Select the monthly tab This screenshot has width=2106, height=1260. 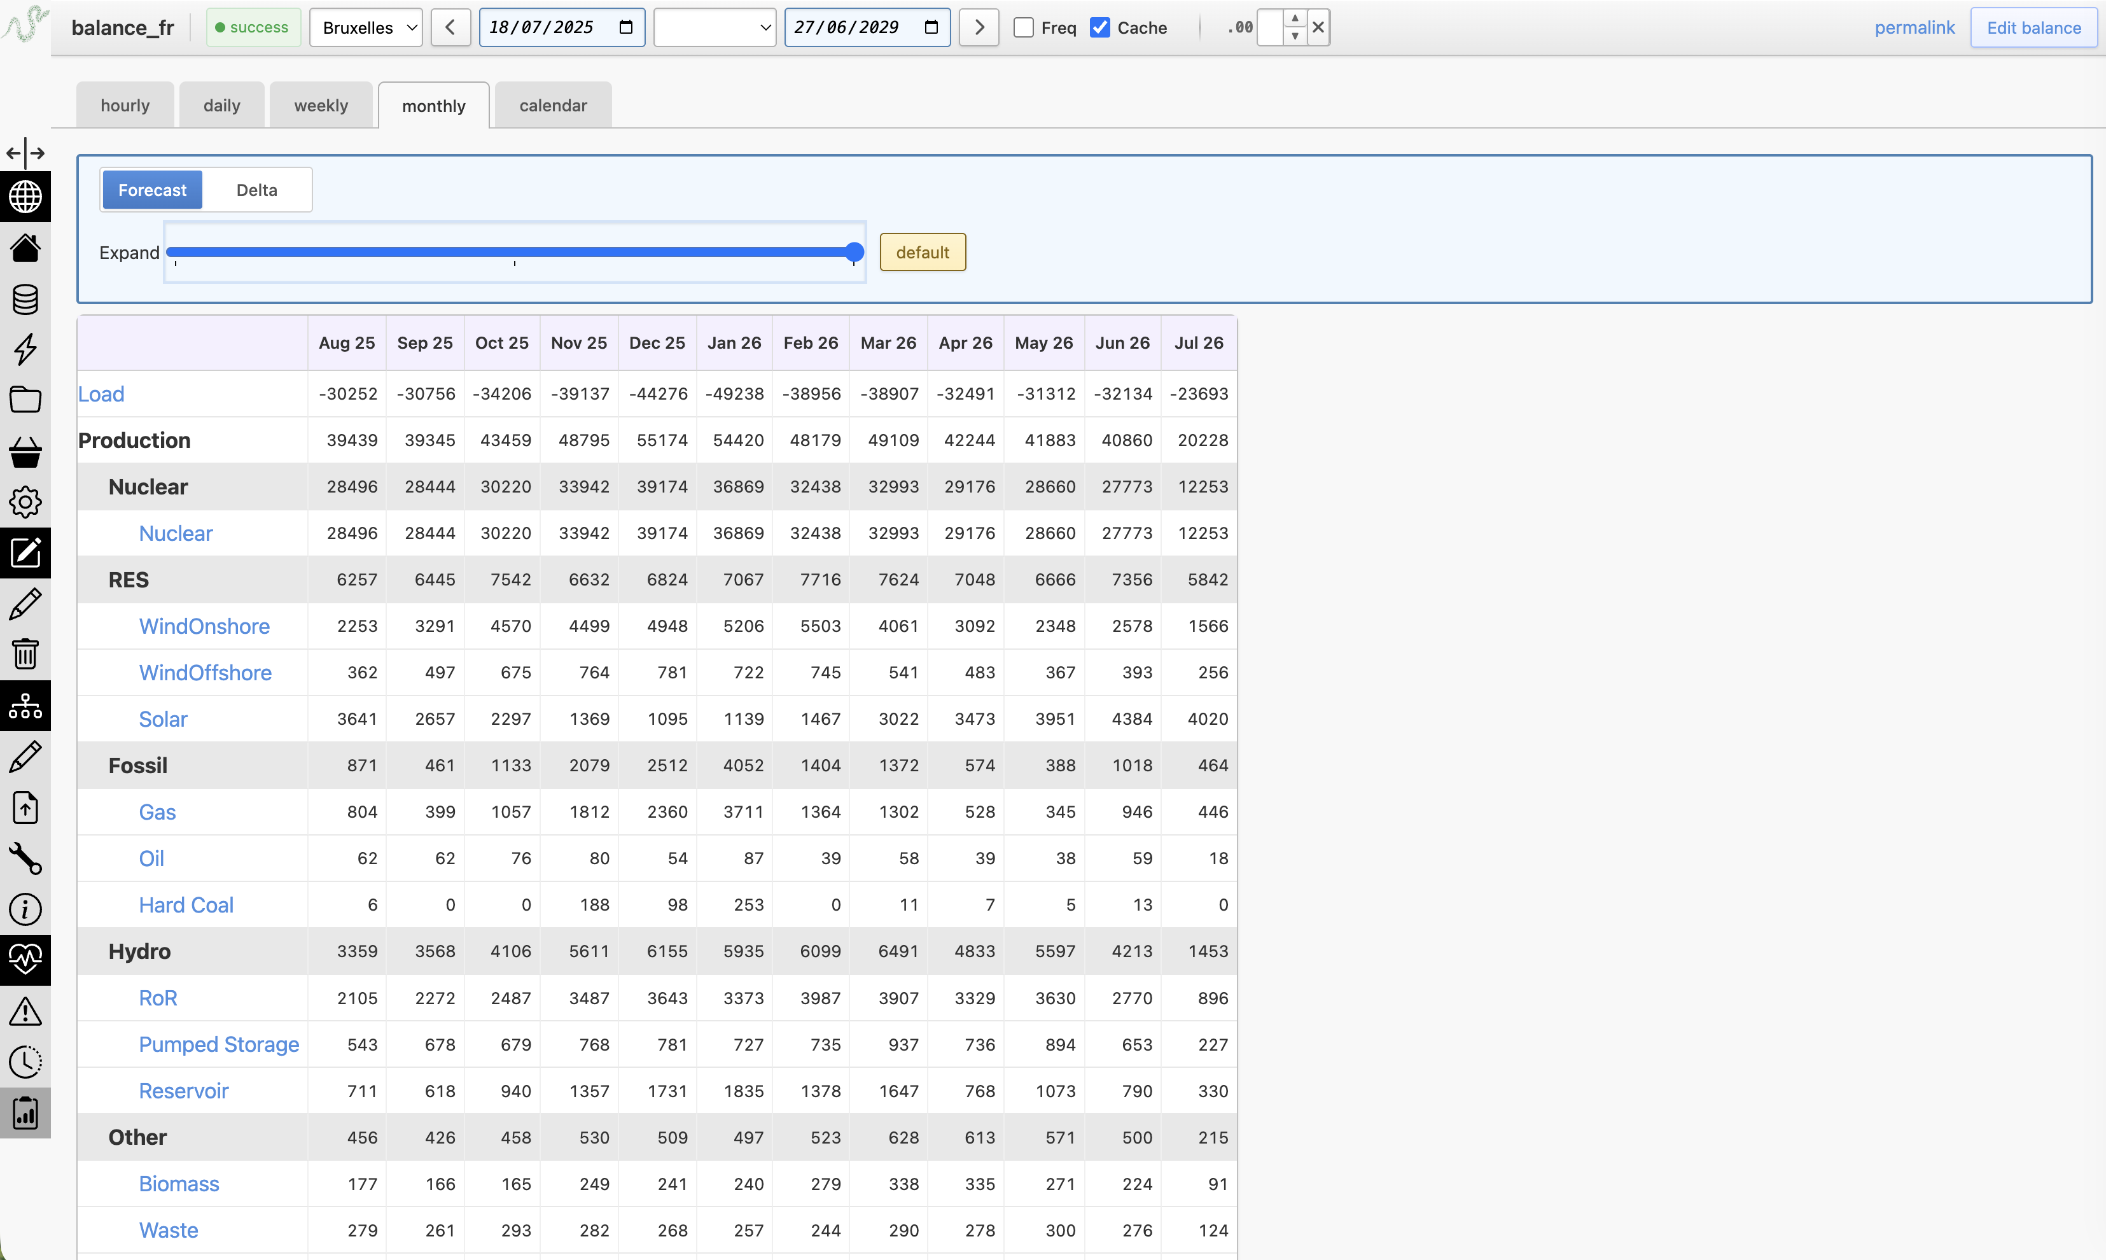click(434, 105)
